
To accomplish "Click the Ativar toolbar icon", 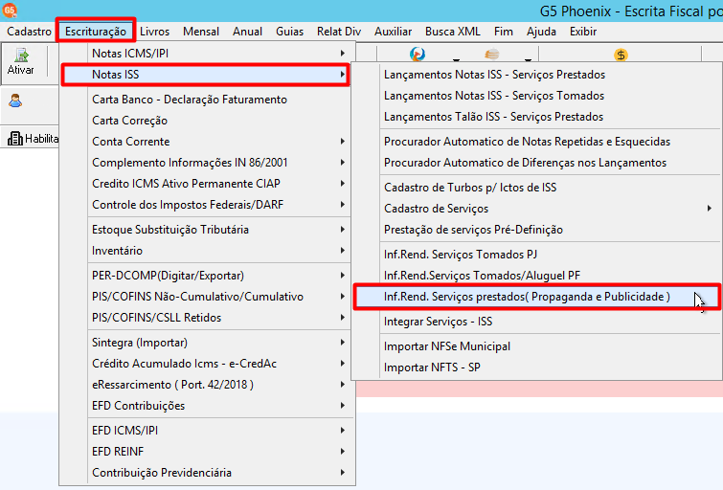I will point(21,62).
